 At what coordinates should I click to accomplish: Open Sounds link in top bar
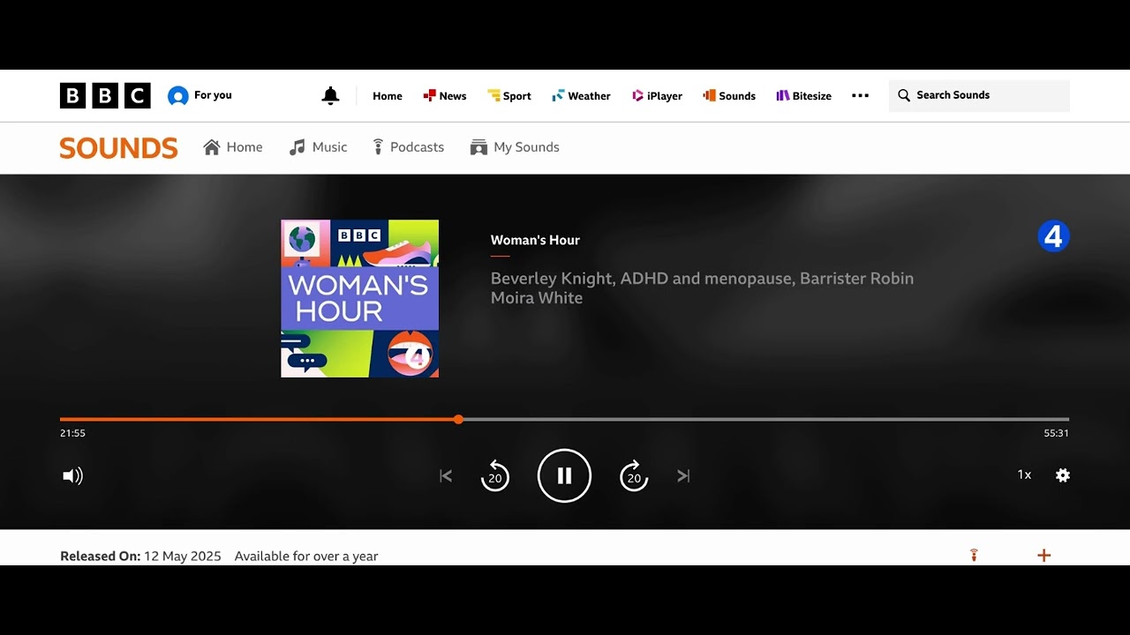click(729, 96)
